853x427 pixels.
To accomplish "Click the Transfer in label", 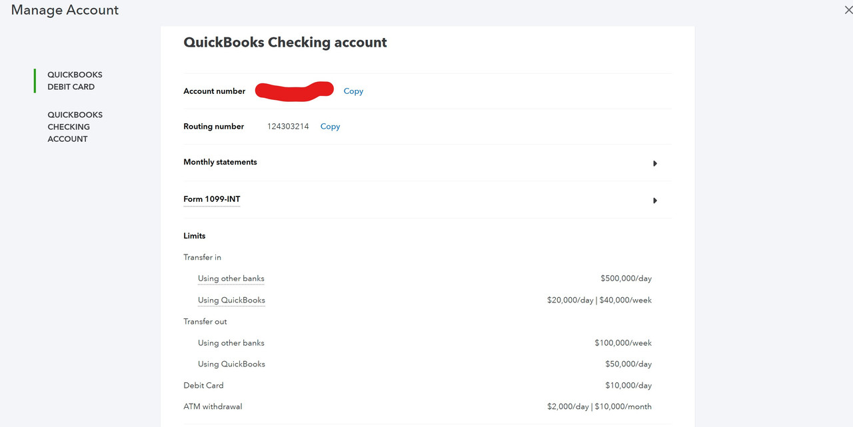I will tap(203, 257).
